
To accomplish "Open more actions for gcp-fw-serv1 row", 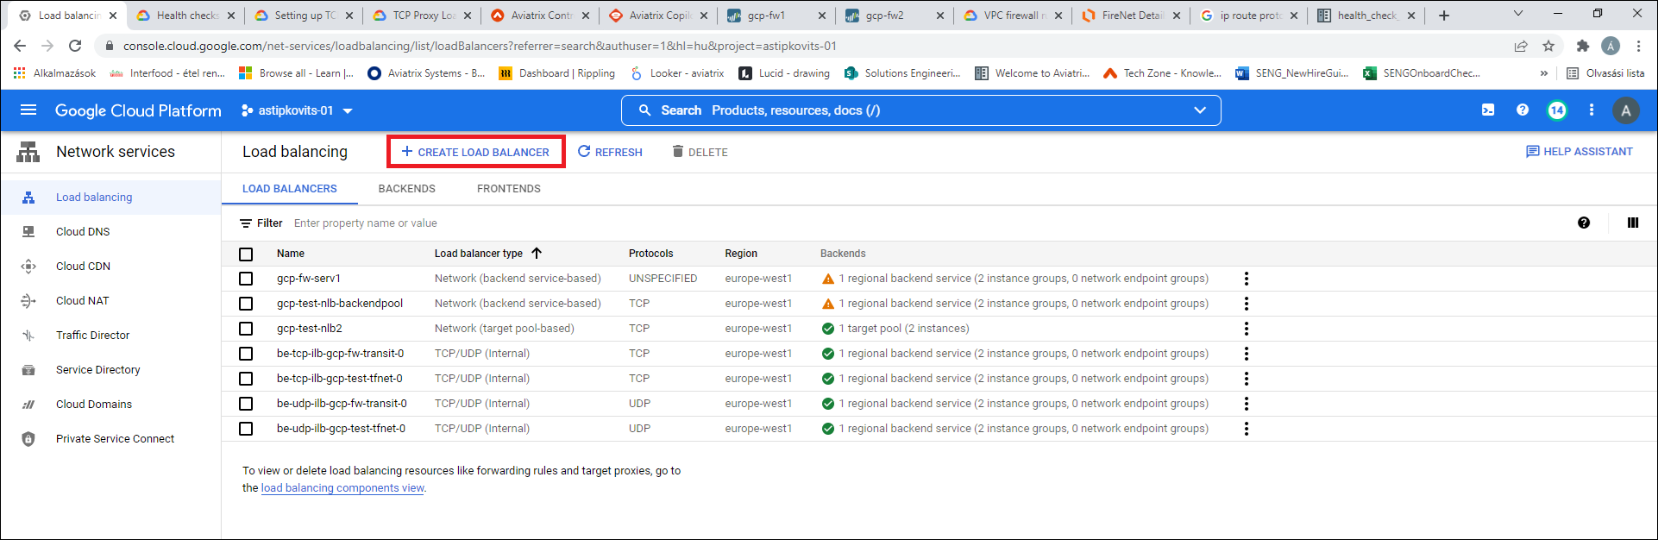I will click(x=1246, y=279).
